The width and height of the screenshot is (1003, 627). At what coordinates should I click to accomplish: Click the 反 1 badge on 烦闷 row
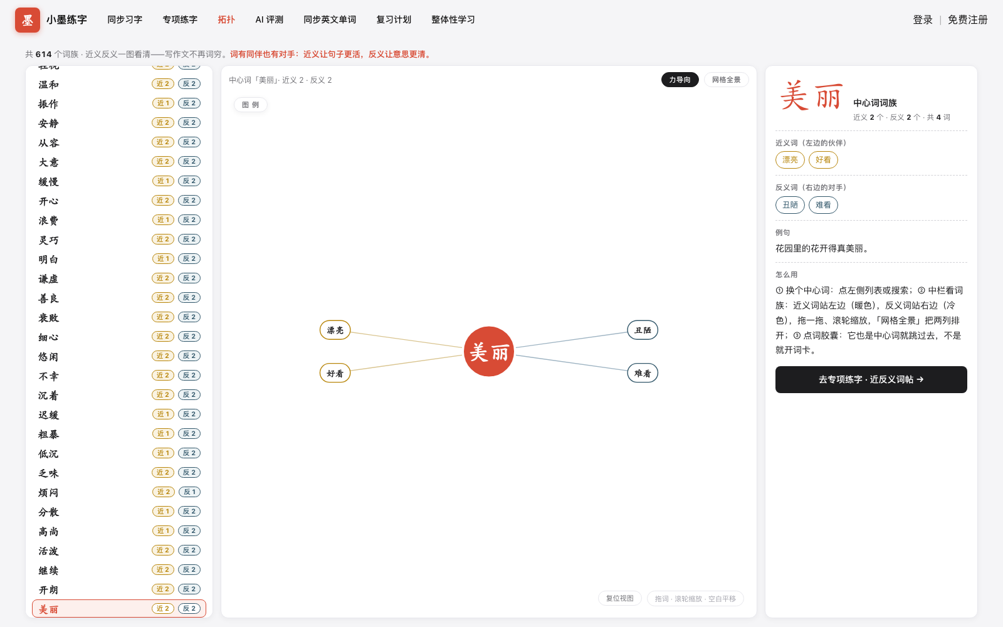point(189,492)
